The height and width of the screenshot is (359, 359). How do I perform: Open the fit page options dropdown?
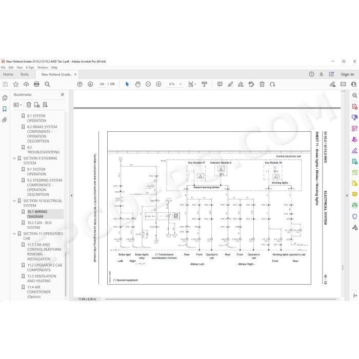pos(191,84)
